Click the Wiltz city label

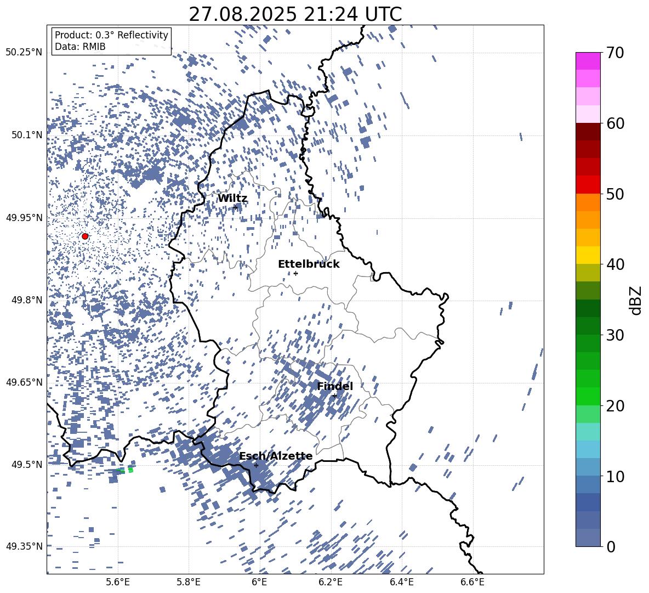click(232, 199)
